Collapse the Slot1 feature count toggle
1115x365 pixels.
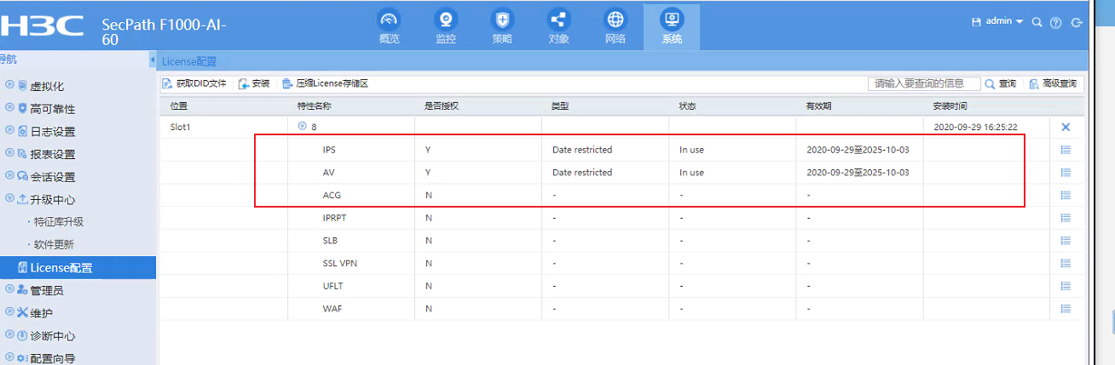click(x=302, y=127)
